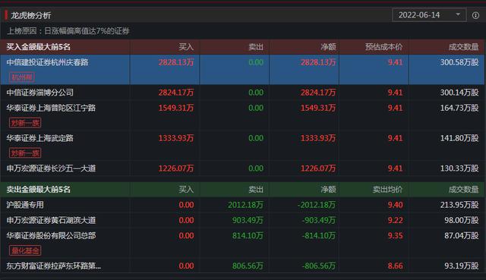Open 中信证券淄博分公司 broker entry
Viewport: 486px width, 280px height.
pos(40,93)
